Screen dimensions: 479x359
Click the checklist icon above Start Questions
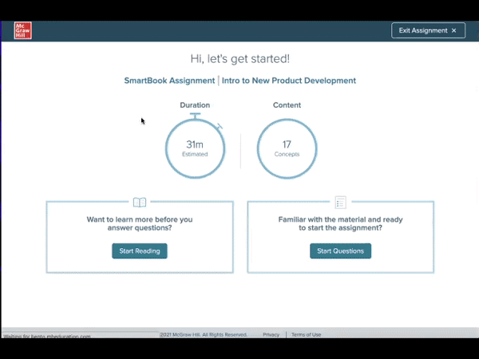click(340, 203)
